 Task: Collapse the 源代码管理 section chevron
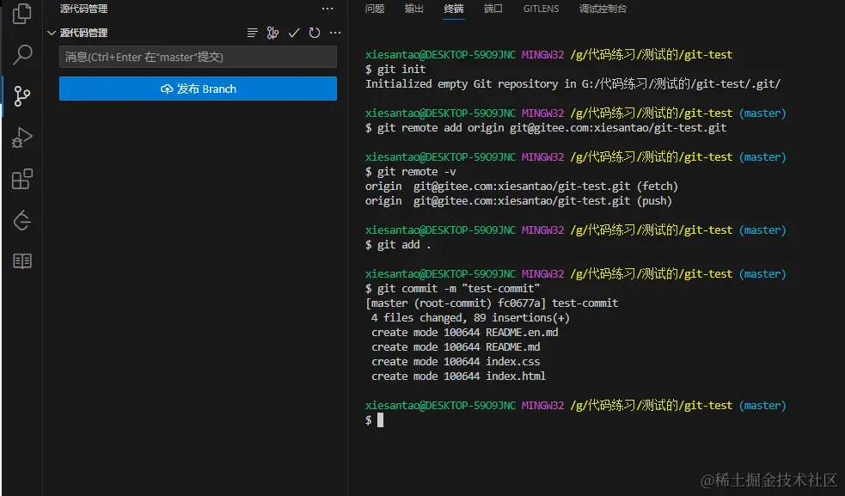click(52, 34)
